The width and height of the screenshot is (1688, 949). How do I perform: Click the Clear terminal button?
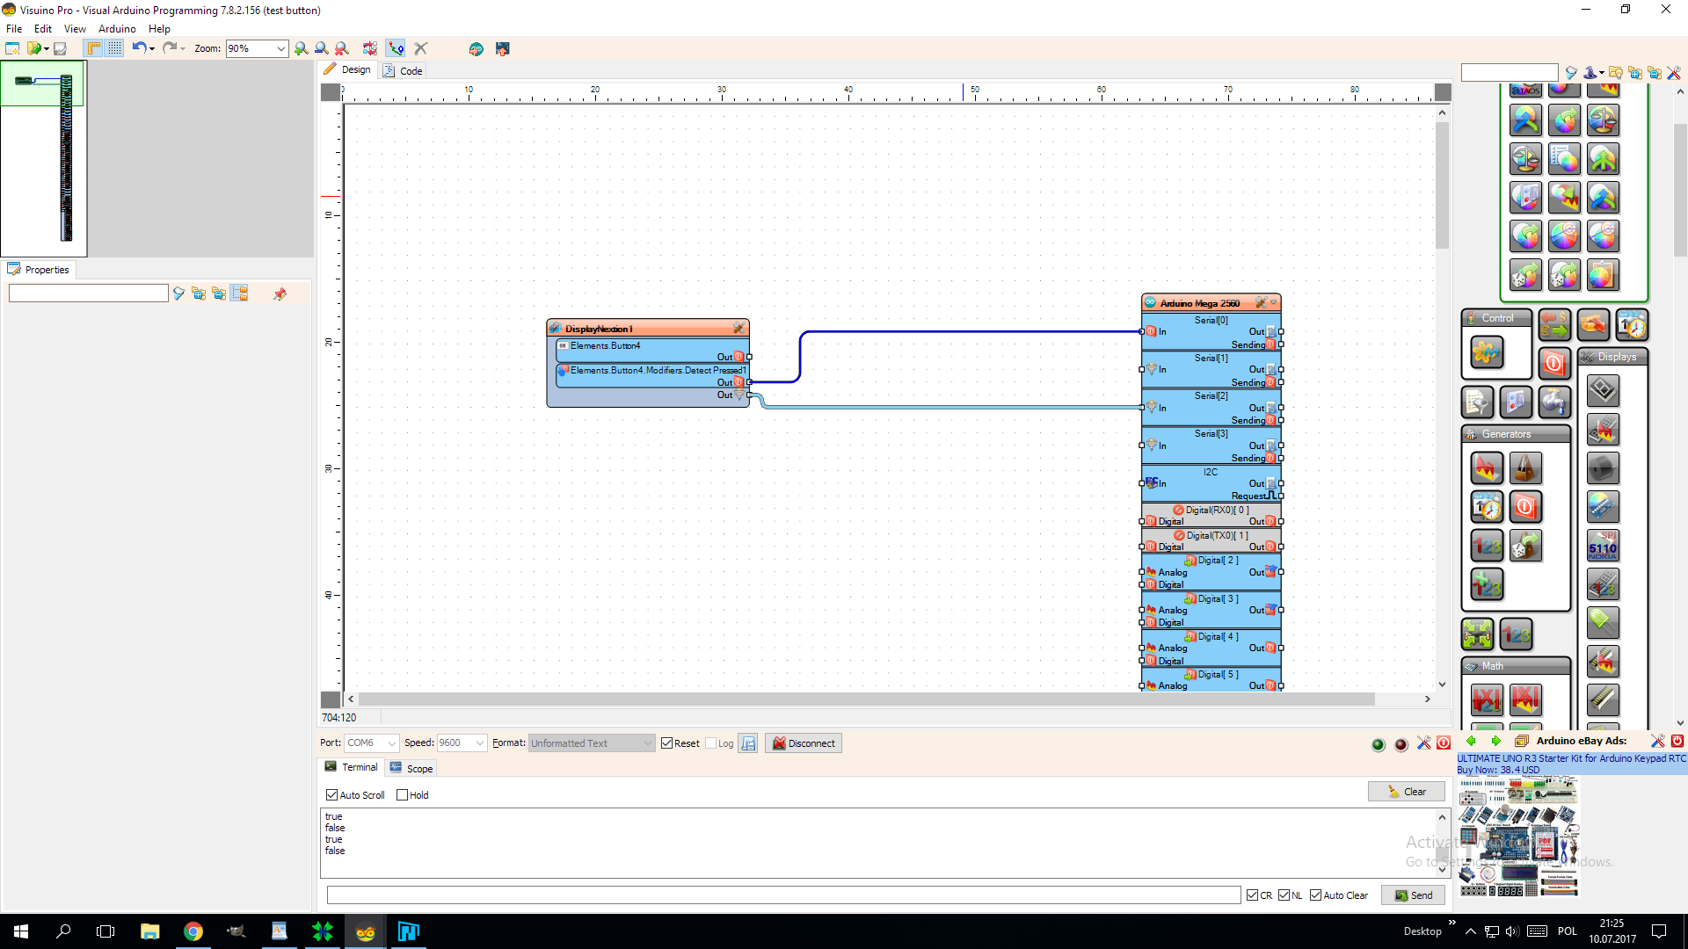click(x=1406, y=792)
